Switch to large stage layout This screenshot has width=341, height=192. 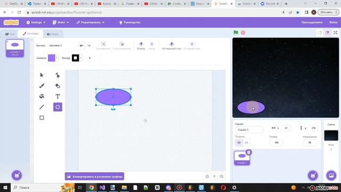(327, 33)
